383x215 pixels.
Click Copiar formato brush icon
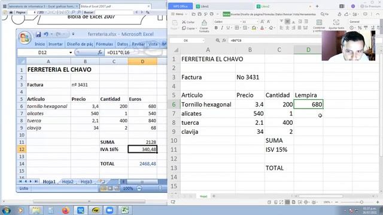tap(204, 23)
